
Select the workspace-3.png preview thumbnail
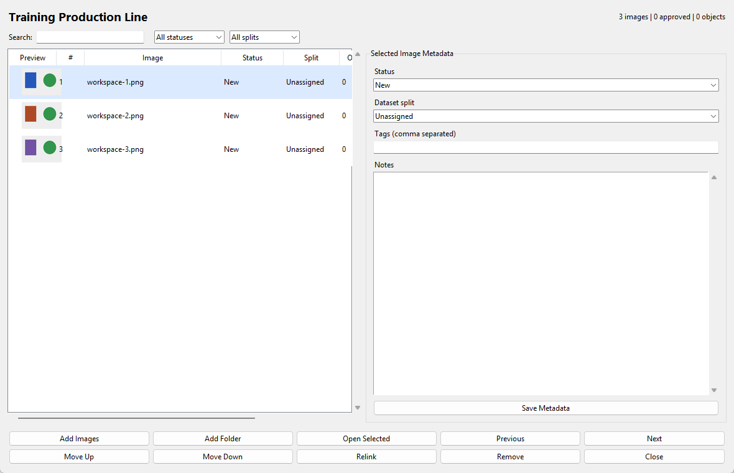point(41,149)
